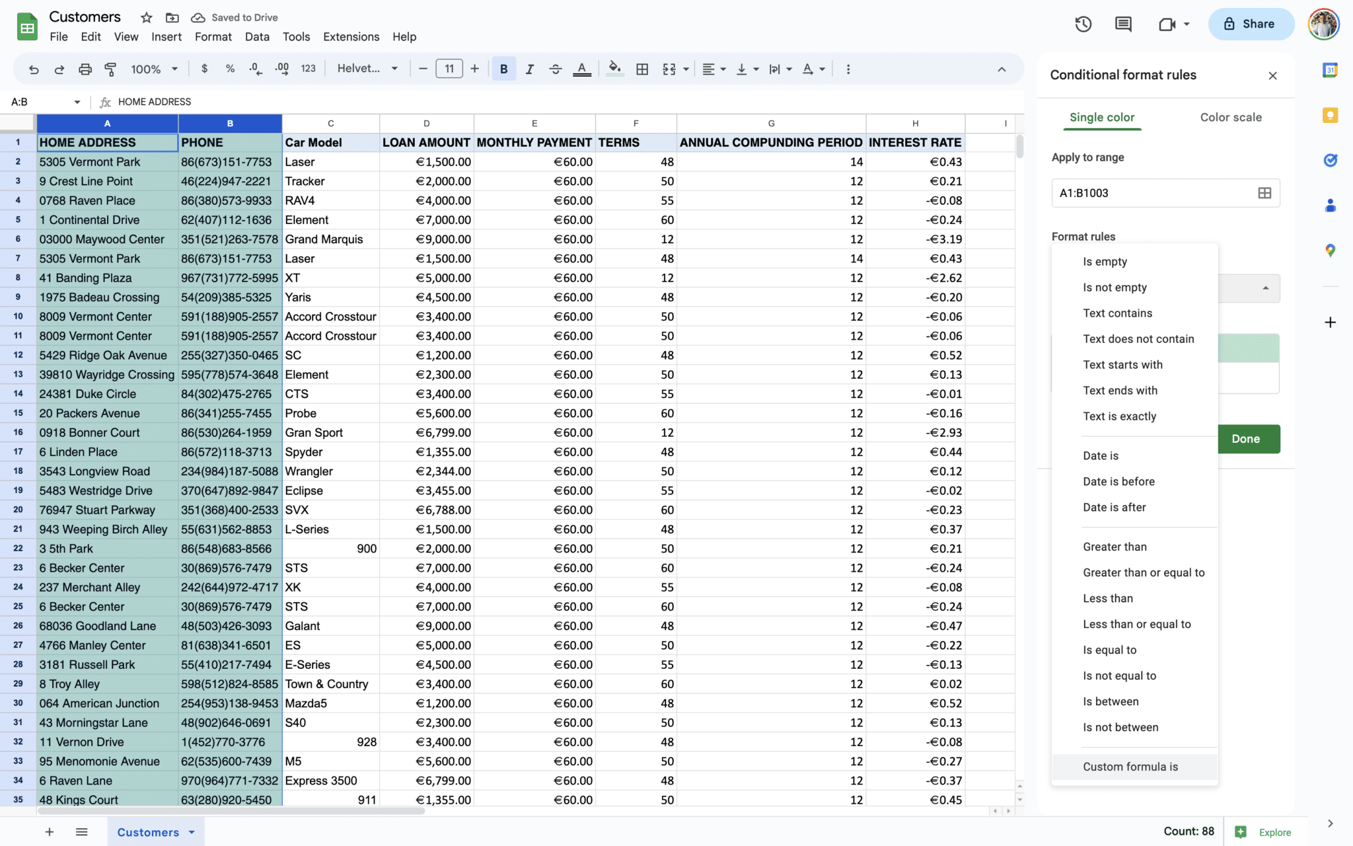Open version history clock icon
This screenshot has height=846, width=1353.
click(1083, 24)
